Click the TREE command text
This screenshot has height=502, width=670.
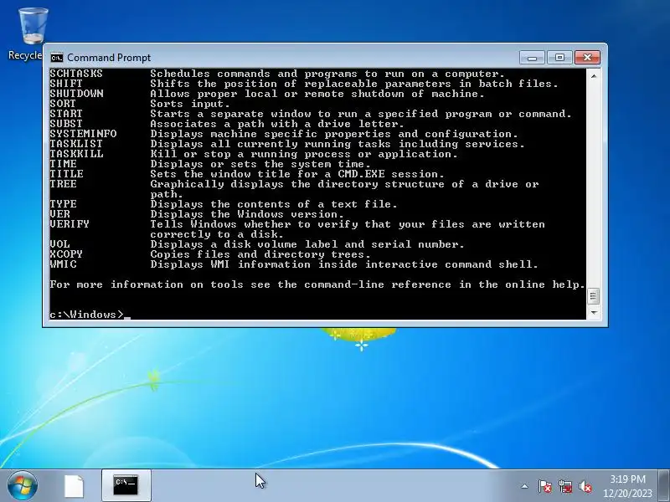click(x=63, y=184)
